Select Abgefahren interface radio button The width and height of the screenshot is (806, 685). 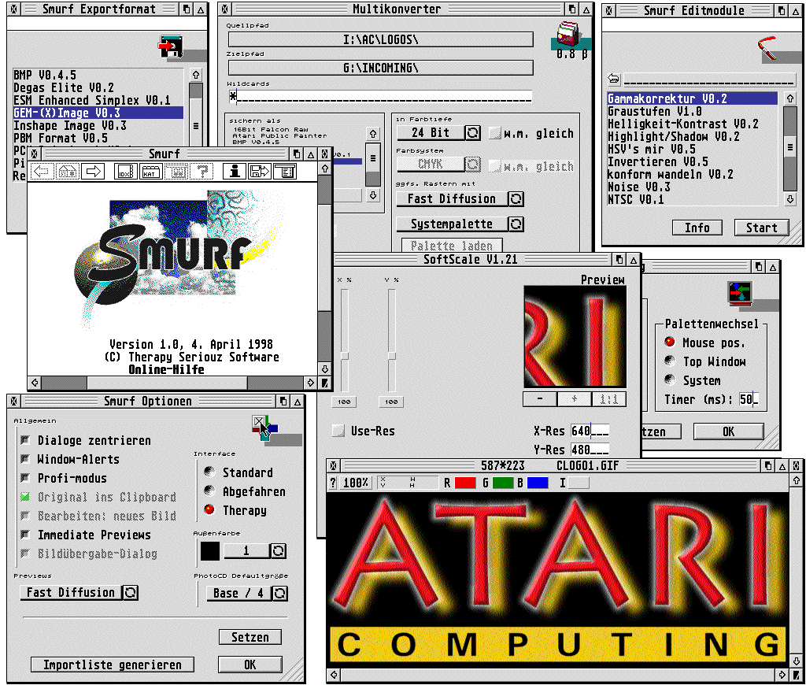(x=209, y=491)
